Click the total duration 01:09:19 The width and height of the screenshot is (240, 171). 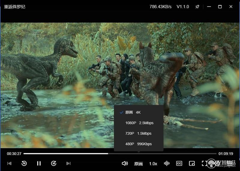[226, 154]
